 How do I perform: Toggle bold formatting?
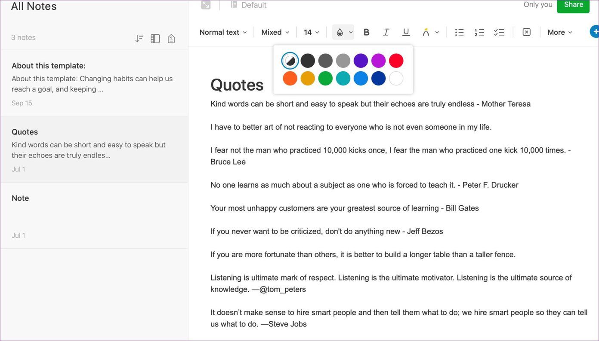367,32
